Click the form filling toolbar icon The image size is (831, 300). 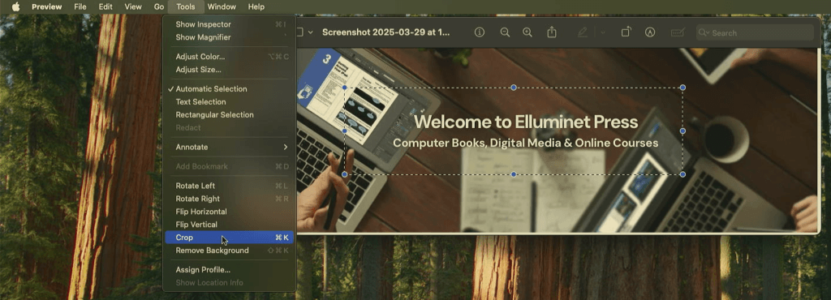[x=678, y=32]
